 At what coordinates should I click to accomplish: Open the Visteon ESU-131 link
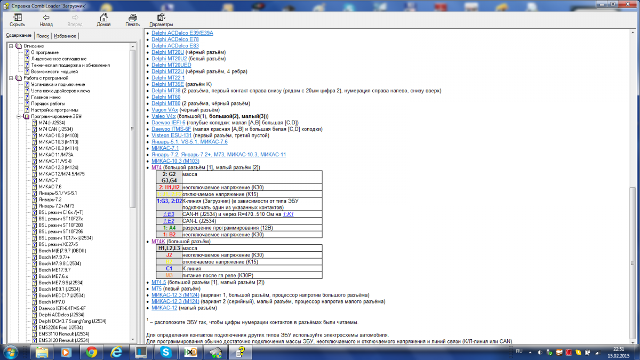click(171, 135)
